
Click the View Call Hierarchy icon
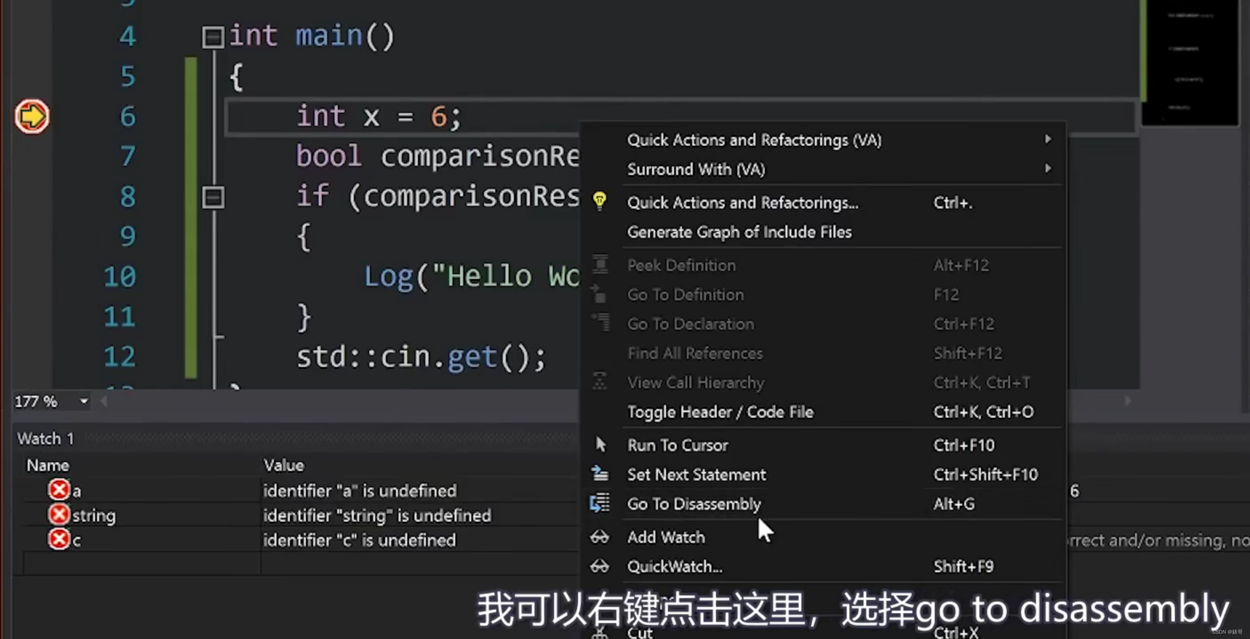pyautogui.click(x=600, y=382)
